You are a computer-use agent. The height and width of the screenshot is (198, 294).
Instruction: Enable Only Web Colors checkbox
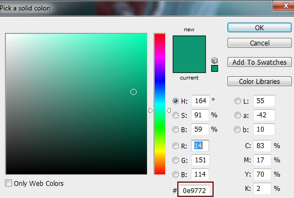click(8, 183)
